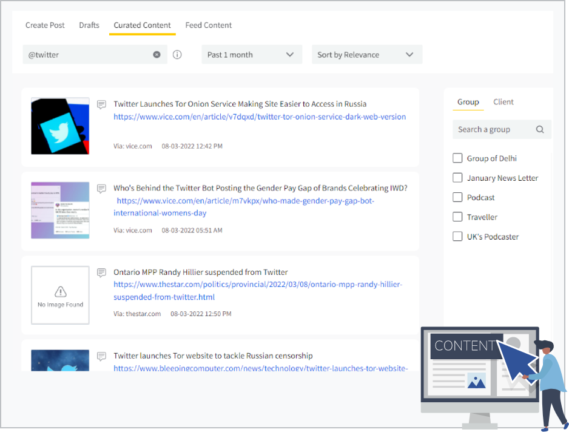Open the gender pay gap article thumbnail
Viewport: 569px width, 432px height.
pos(60,210)
